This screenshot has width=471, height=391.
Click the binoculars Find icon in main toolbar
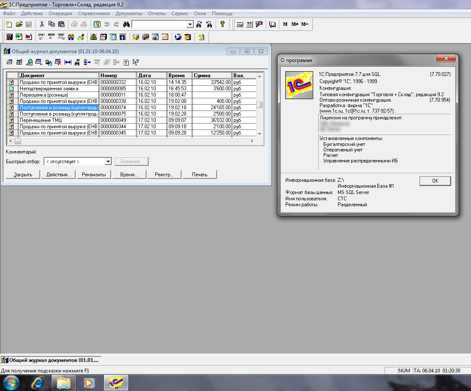pyautogui.click(x=126, y=24)
